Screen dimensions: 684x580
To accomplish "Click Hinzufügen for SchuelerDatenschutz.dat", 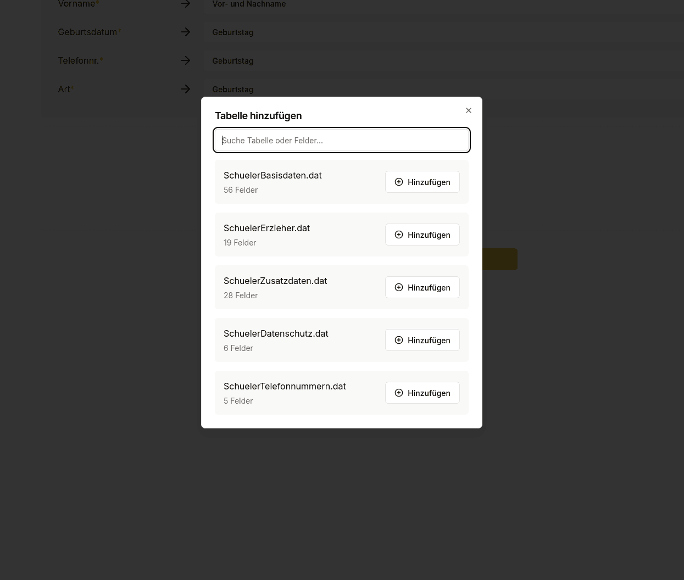I will coord(422,340).
